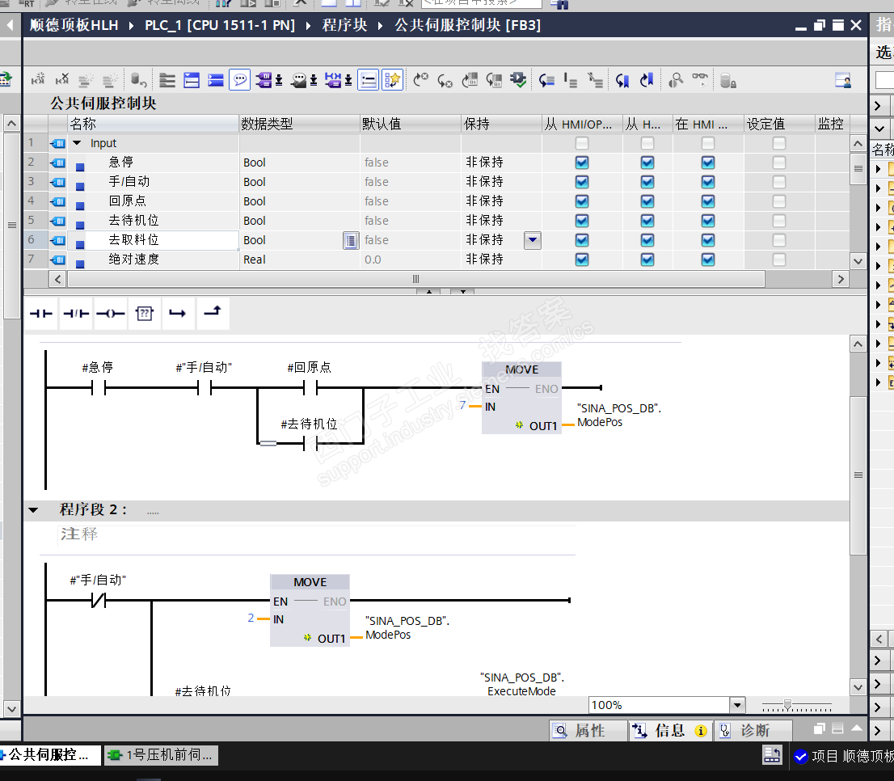Collapse the Input section in interface table

point(78,143)
